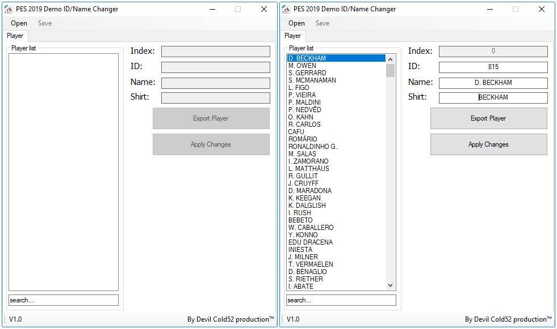
Task: Select Player tab in right window
Action: 293,36
